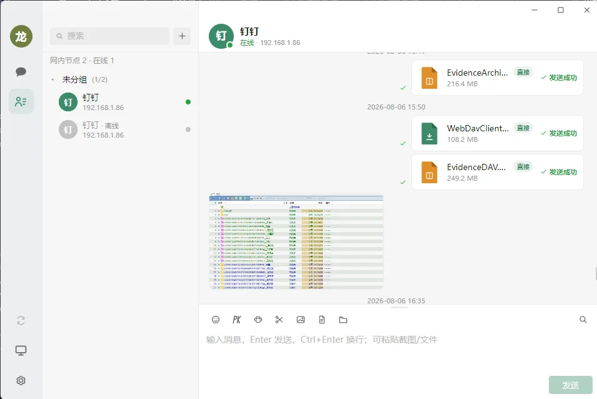Click the 249.2 MB file size
The image size is (597, 399).
coord(462,178)
